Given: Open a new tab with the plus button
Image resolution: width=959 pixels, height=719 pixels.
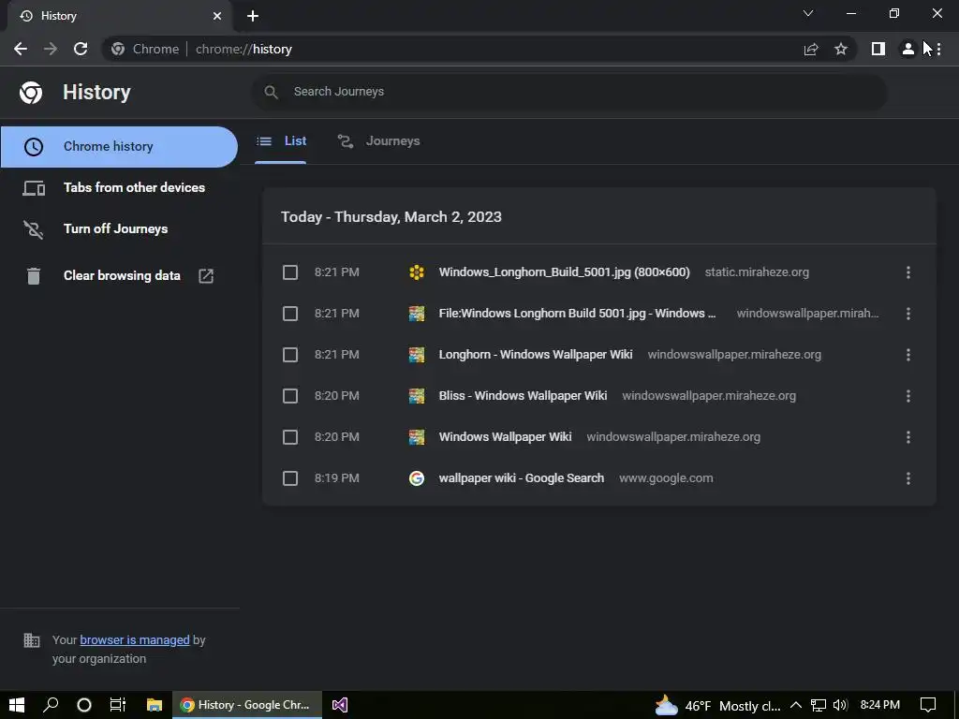Looking at the screenshot, I should tap(253, 16).
